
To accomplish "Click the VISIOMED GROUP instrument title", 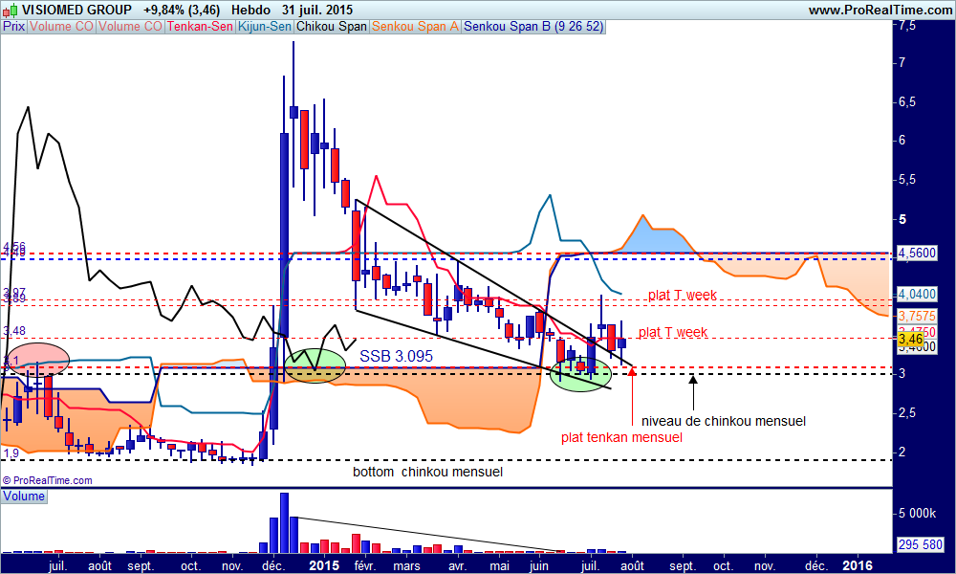I will pos(76,10).
